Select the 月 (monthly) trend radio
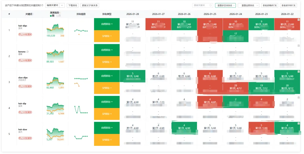 click(58, 16)
